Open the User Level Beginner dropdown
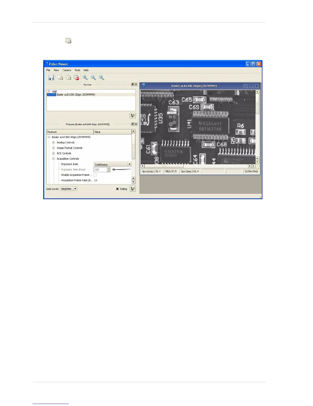Viewport: 313px width, 406px height. [75, 189]
